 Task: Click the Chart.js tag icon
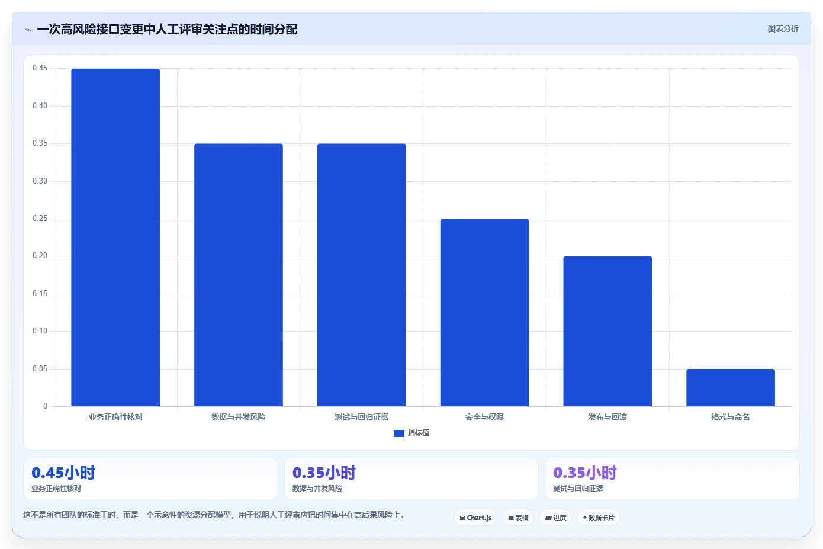(x=462, y=518)
